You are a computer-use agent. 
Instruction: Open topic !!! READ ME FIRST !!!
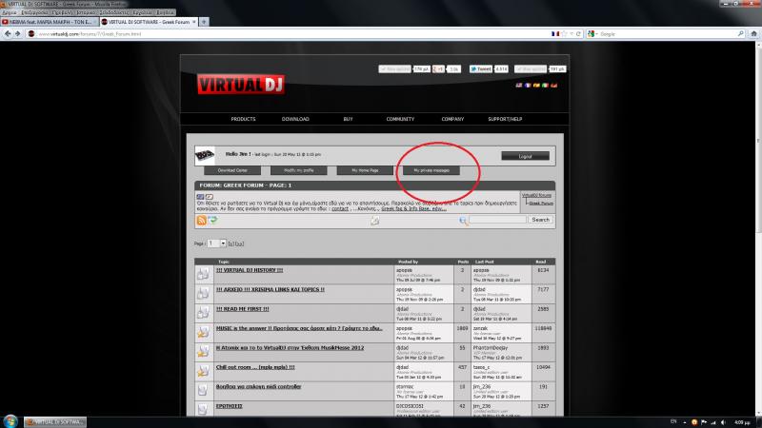[242, 309]
